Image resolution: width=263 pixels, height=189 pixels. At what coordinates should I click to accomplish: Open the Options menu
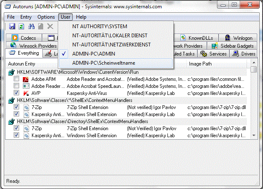[x=46, y=17]
